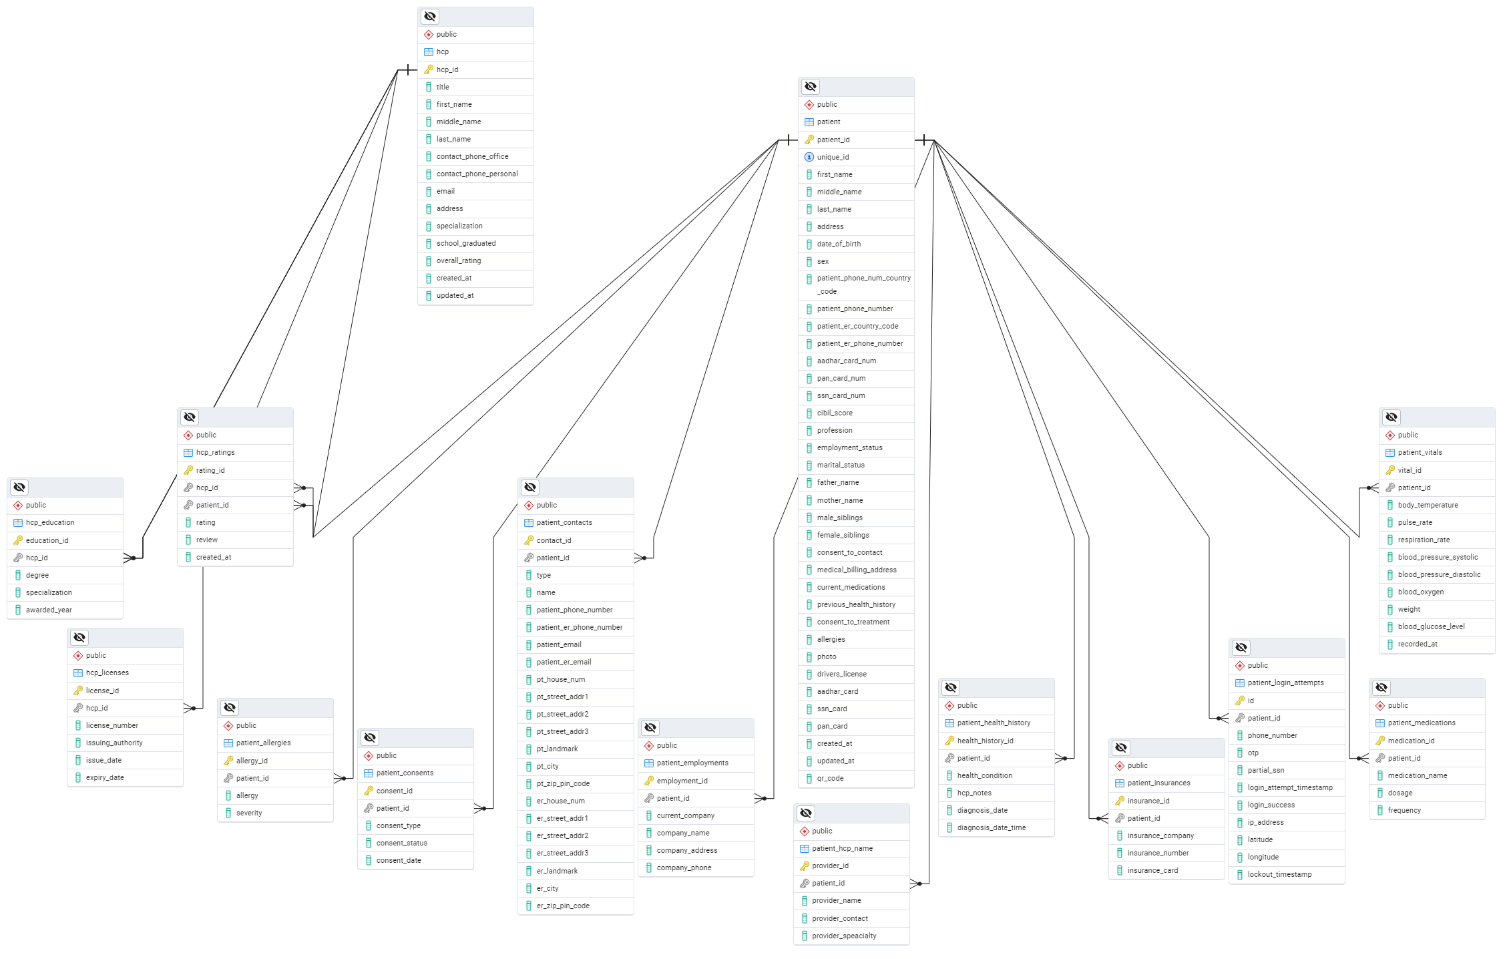Toggle visibility icon on the patient_health_history table
The image size is (1509, 959).
[951, 688]
